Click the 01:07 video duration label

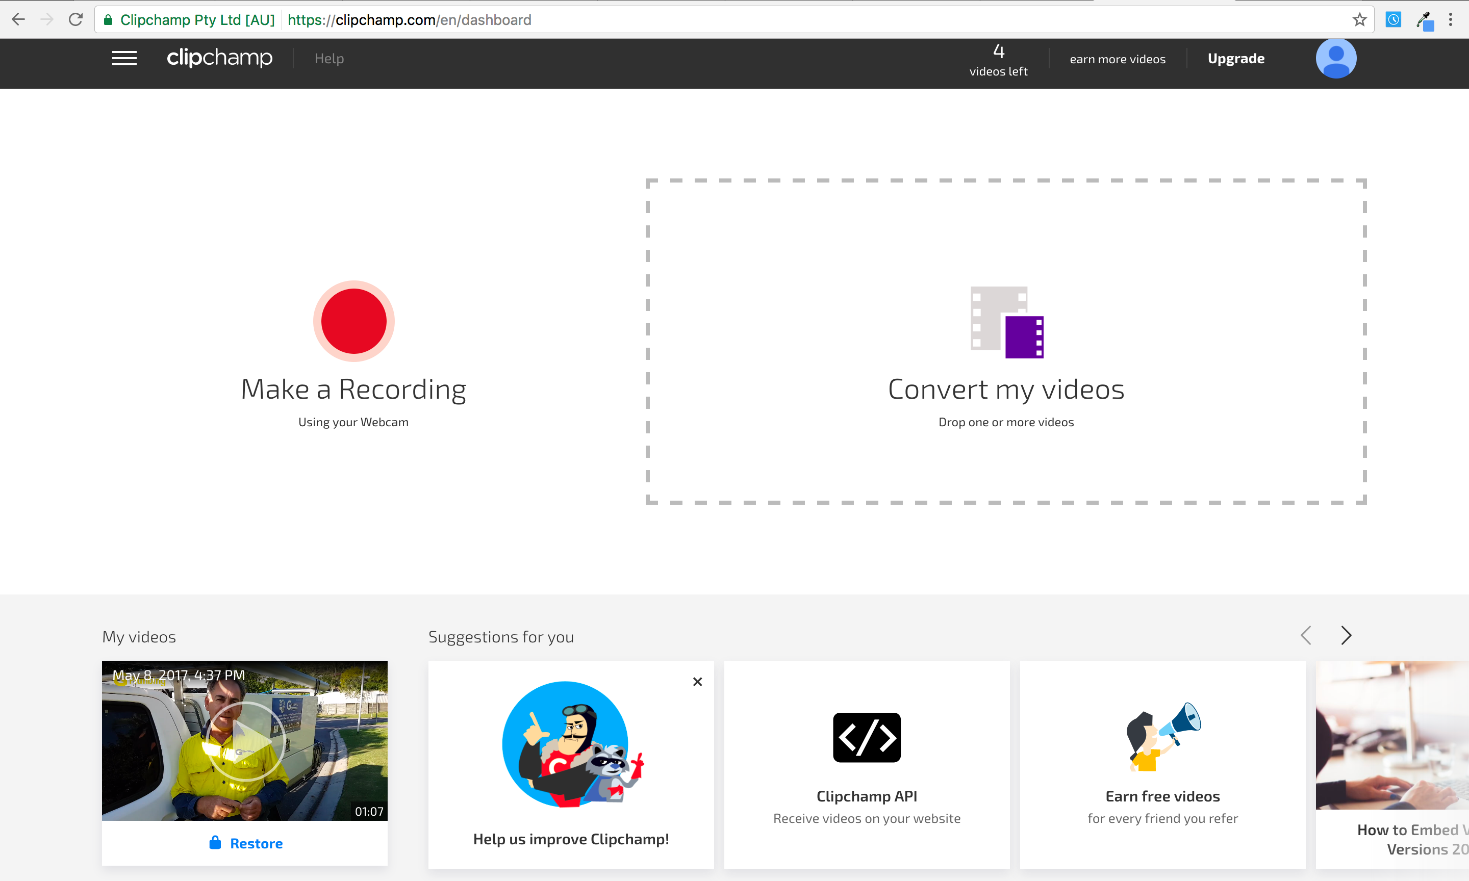point(369,812)
